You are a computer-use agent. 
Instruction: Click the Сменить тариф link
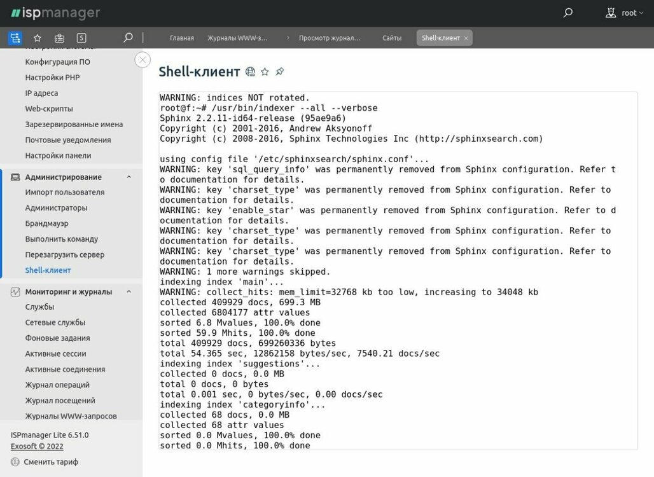(x=51, y=462)
